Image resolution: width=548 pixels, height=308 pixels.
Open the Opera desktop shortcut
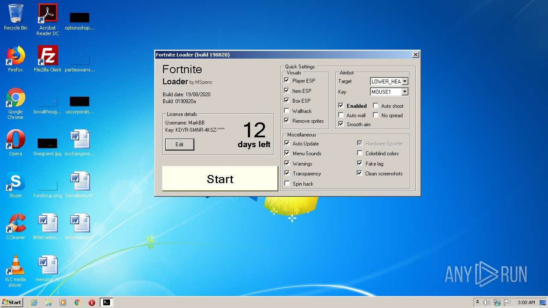point(15,143)
